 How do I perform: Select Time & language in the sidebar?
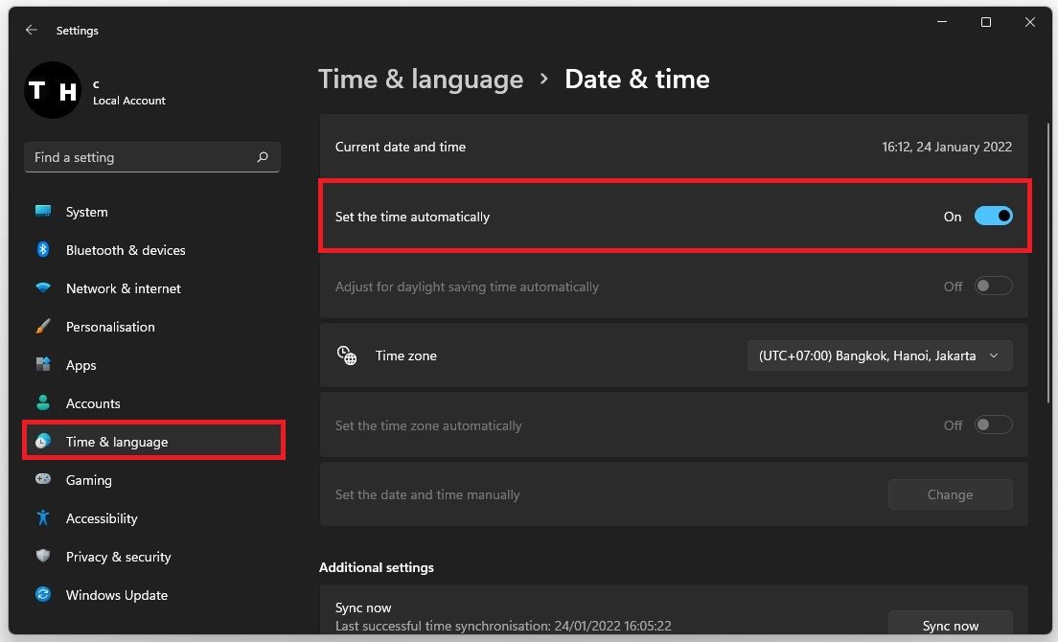[116, 442]
